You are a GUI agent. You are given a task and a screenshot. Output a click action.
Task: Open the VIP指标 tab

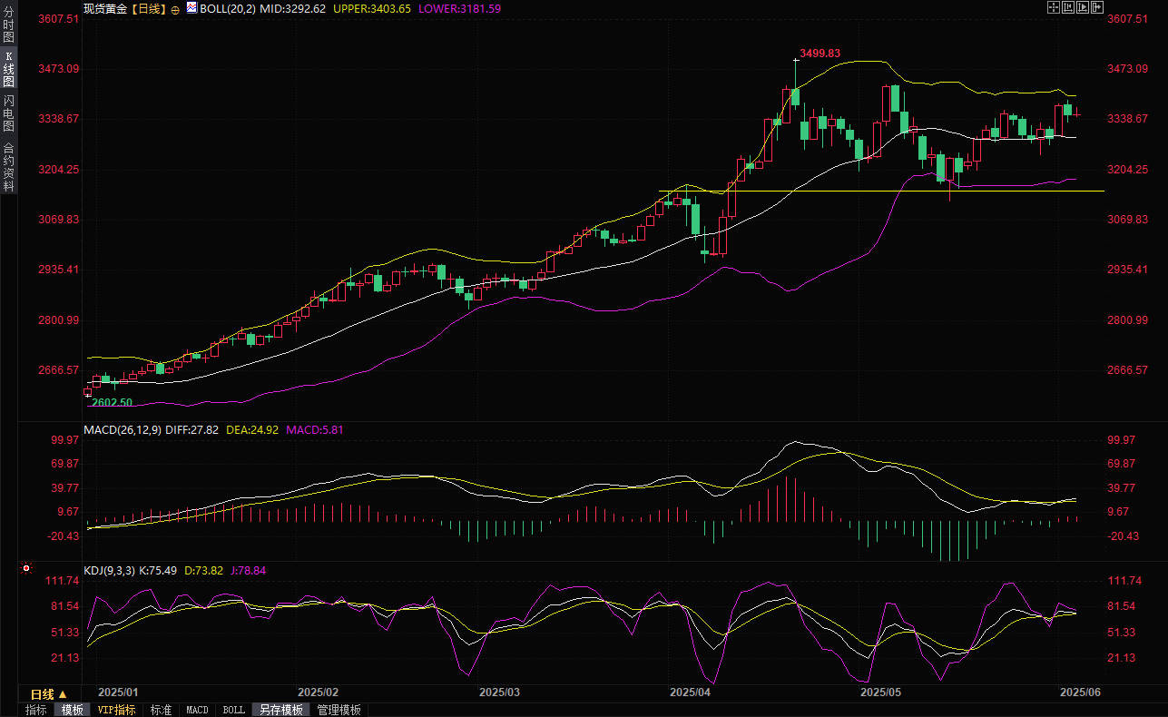coord(117,710)
